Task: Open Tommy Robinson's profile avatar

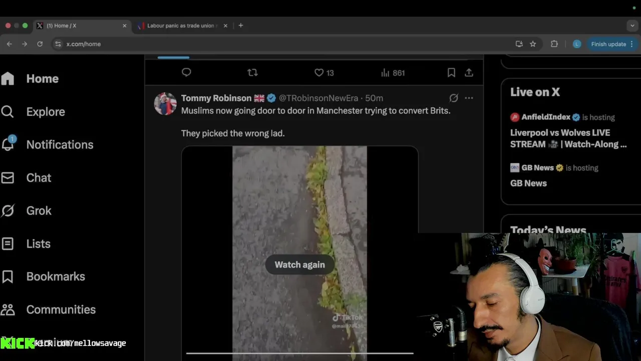Action: coord(165,104)
